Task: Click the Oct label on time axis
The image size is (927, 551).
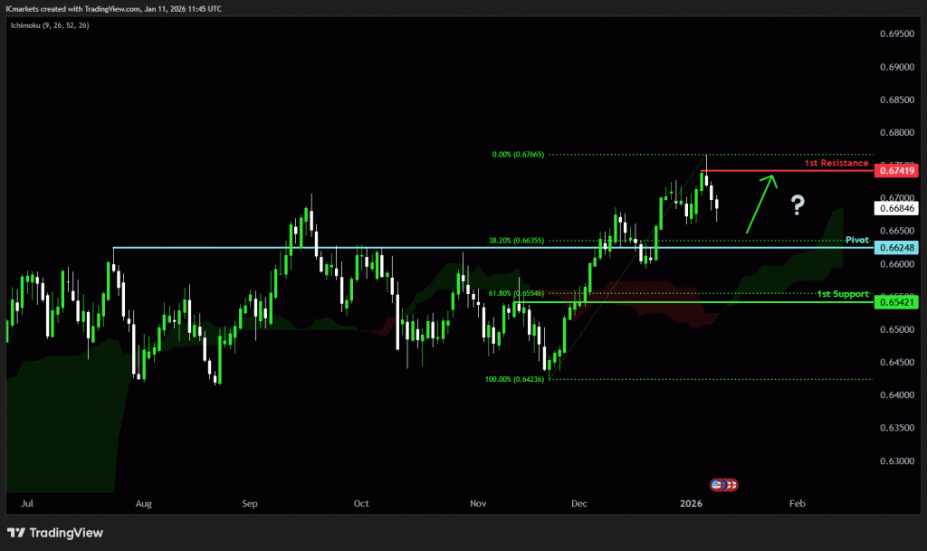Action: pos(361,501)
